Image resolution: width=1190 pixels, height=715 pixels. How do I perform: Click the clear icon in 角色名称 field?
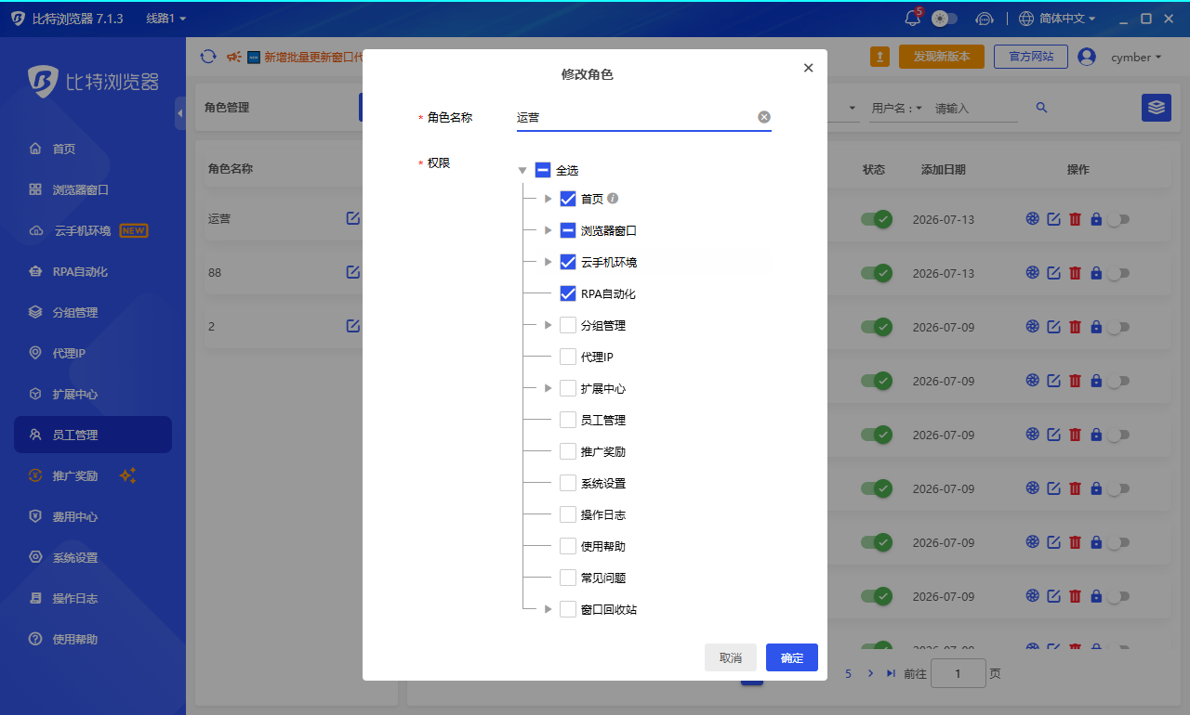pyautogui.click(x=764, y=117)
